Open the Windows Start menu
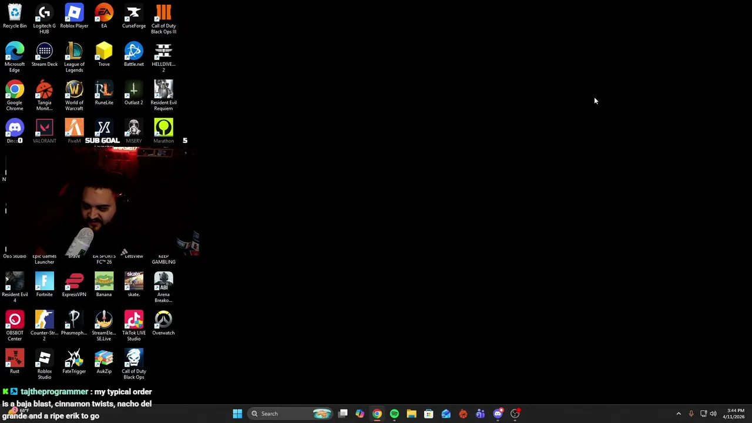This screenshot has height=423, width=752. [237, 414]
